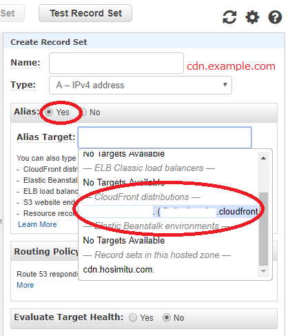Click the dropdown list scroll up arrow
Image resolution: width=290 pixels, height=336 pixels.
pos(263,158)
